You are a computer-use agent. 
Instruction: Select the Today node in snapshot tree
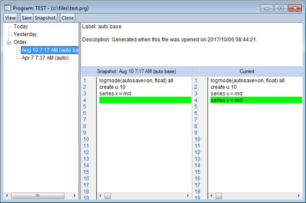(21, 26)
